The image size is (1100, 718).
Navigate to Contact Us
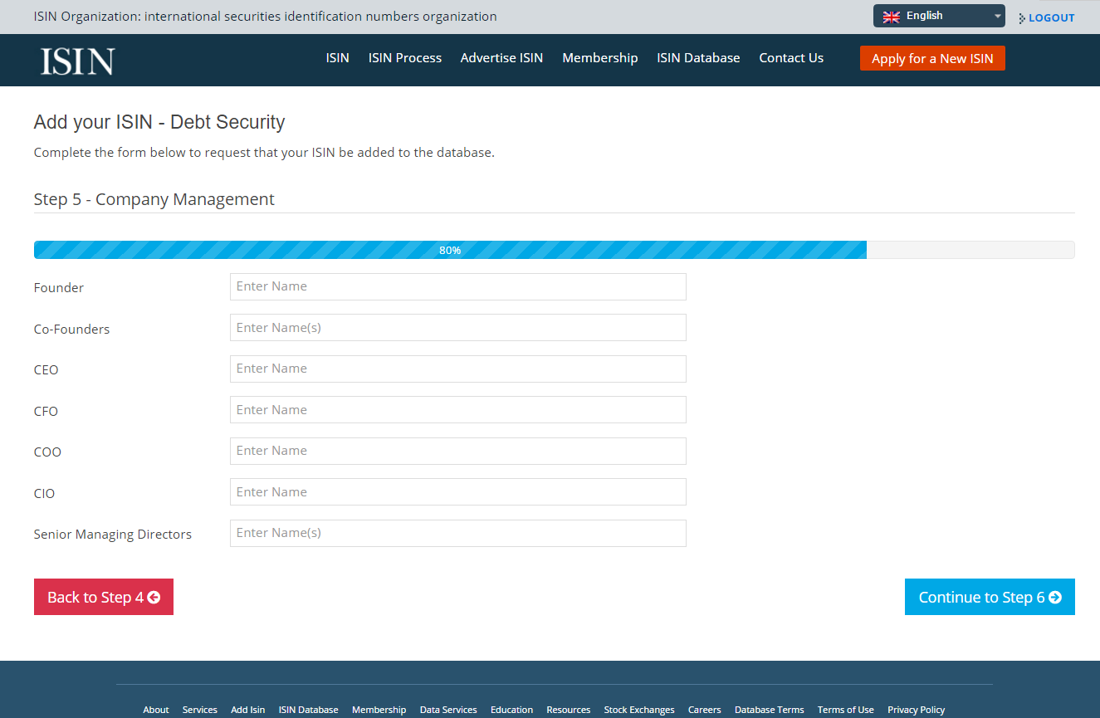790,58
